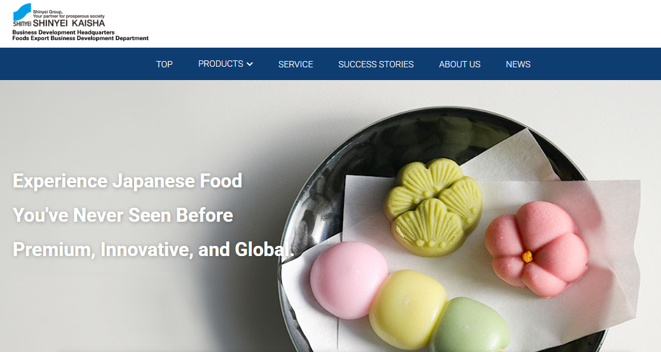The width and height of the screenshot is (661, 352).
Task: Click the 'Experience Japanese Food' headline
Action: point(128,181)
